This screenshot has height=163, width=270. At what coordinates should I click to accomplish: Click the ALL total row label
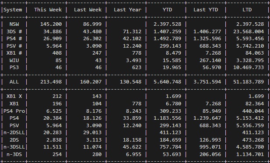pyautogui.click(x=14, y=82)
